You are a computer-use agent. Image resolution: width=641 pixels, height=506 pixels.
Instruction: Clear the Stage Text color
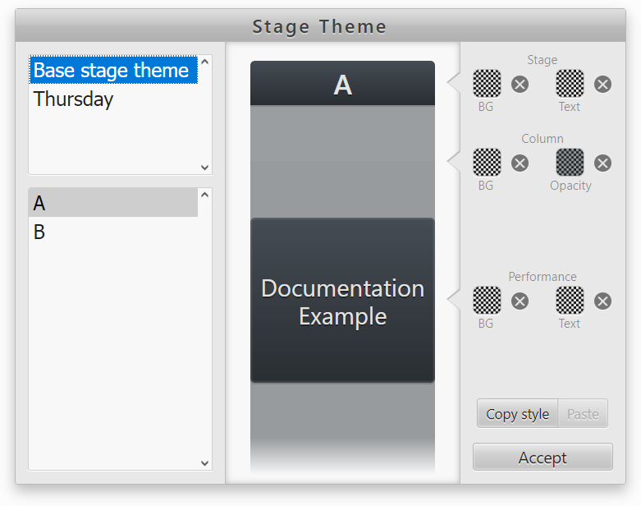[602, 84]
